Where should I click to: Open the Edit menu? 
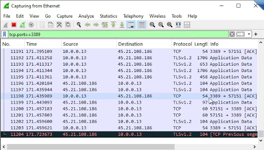click(20, 16)
